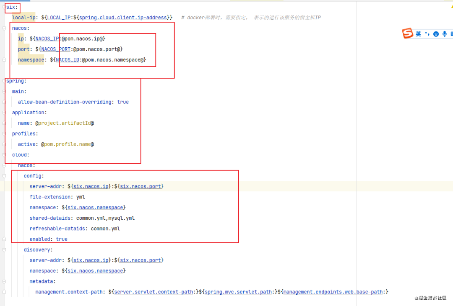This screenshot has height=306, width=453.
Task: Follow the NACOS_ID variable link
Action: point(67,60)
